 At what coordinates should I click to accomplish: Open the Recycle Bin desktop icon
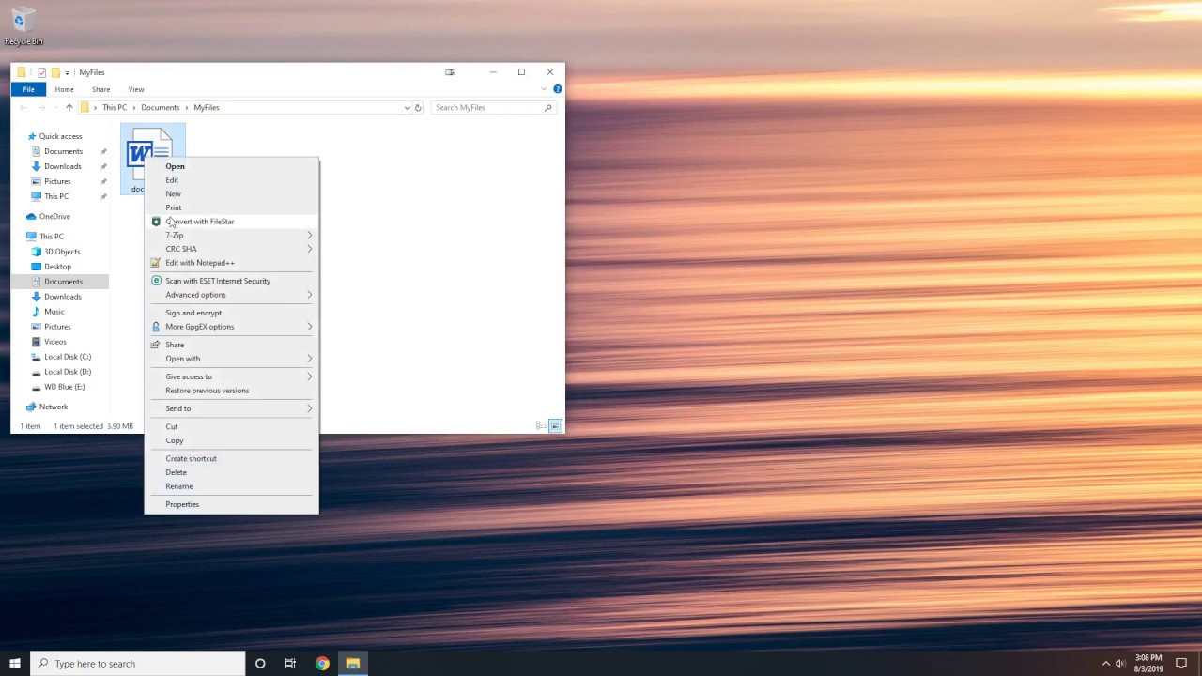[23, 25]
